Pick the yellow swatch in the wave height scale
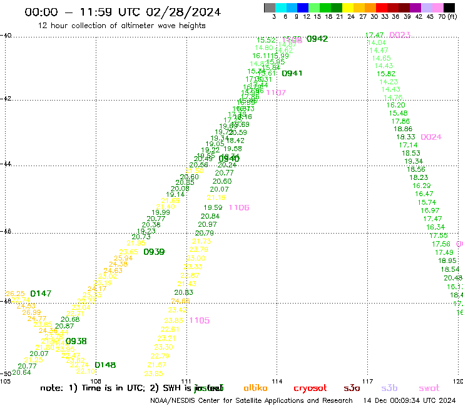The width and height of the screenshot is (463, 406). tap(348, 7)
